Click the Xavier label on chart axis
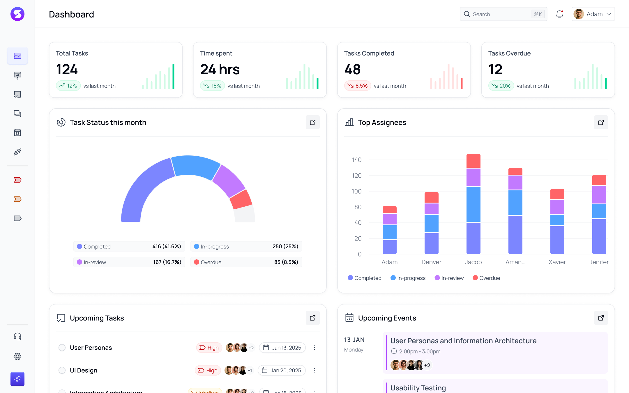This screenshot has height=393, width=629. point(557,262)
